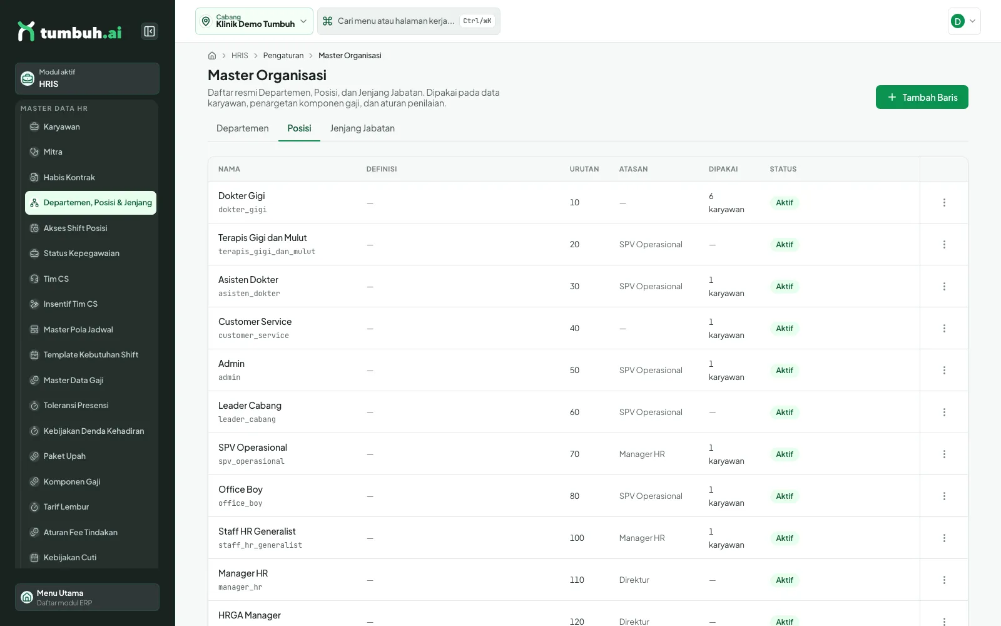
Task: Open row actions for Leader Cabang
Action: point(944,412)
